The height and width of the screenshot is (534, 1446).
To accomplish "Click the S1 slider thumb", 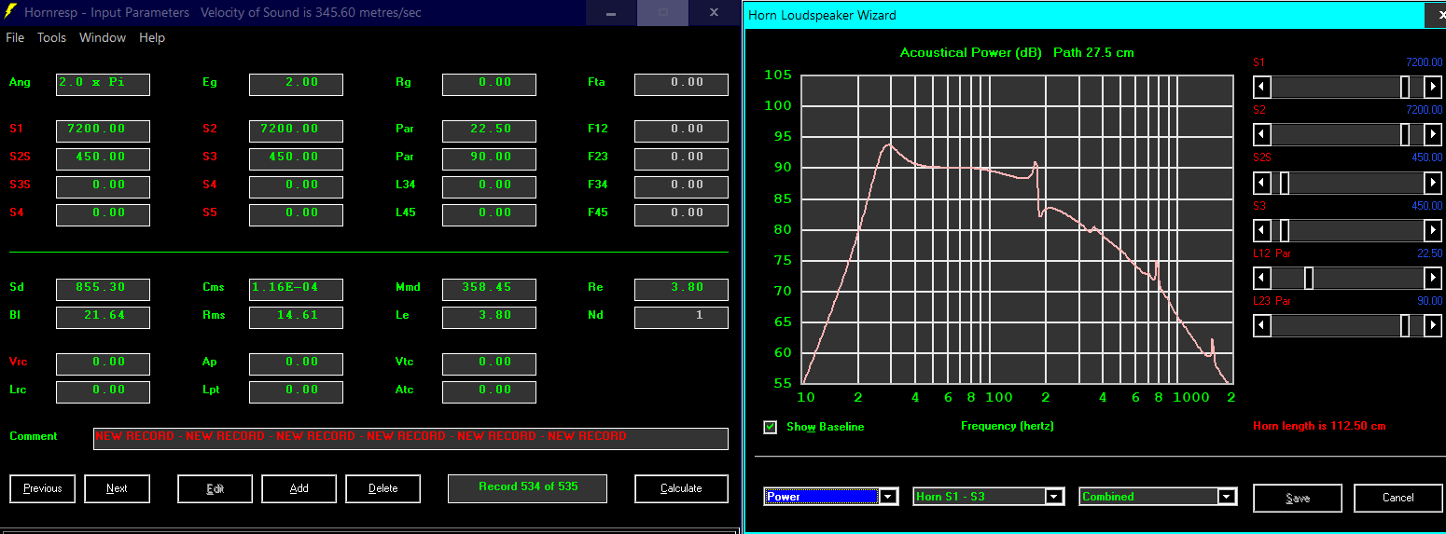I will point(1405,87).
